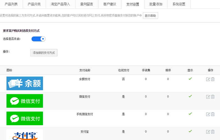220x140 pixels.
Task: Click the 操作 column header
Action: point(210,70)
